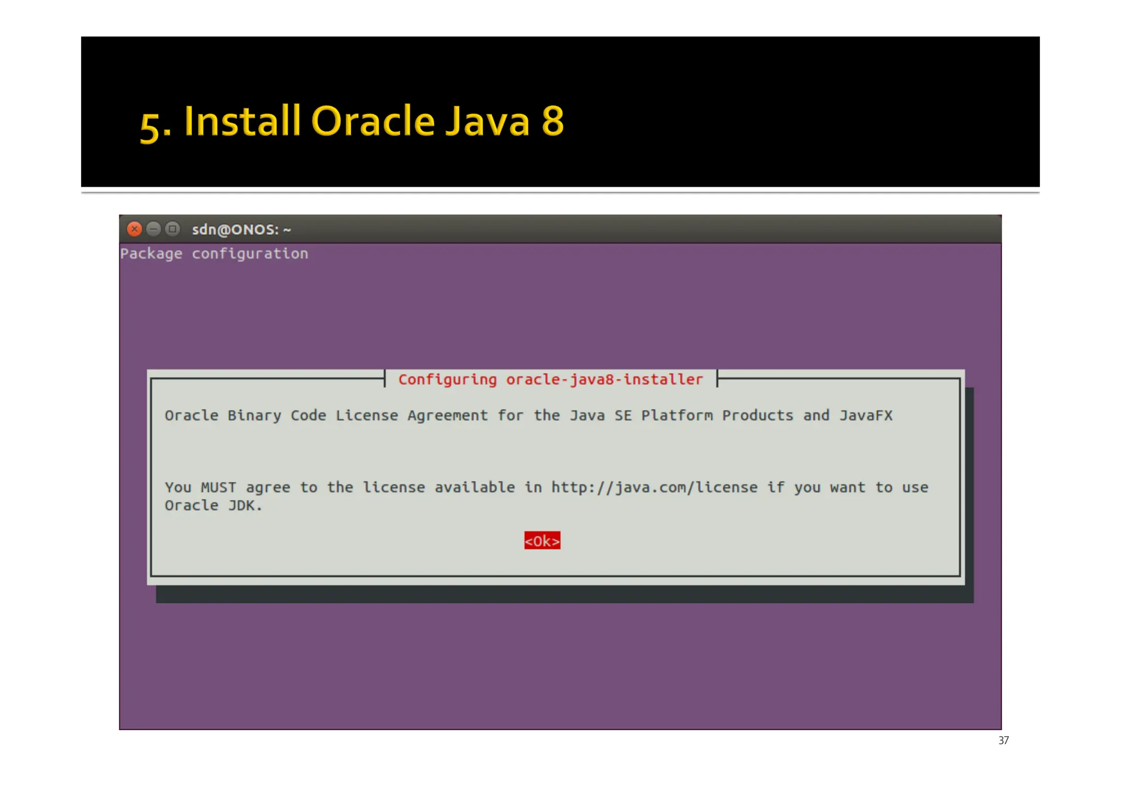Close the sdn@ONOS terminal window
The image size is (1121, 792).
coord(134,229)
